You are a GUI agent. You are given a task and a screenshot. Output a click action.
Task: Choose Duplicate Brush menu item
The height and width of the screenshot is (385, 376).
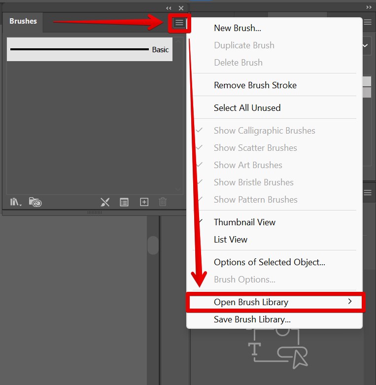274,45
